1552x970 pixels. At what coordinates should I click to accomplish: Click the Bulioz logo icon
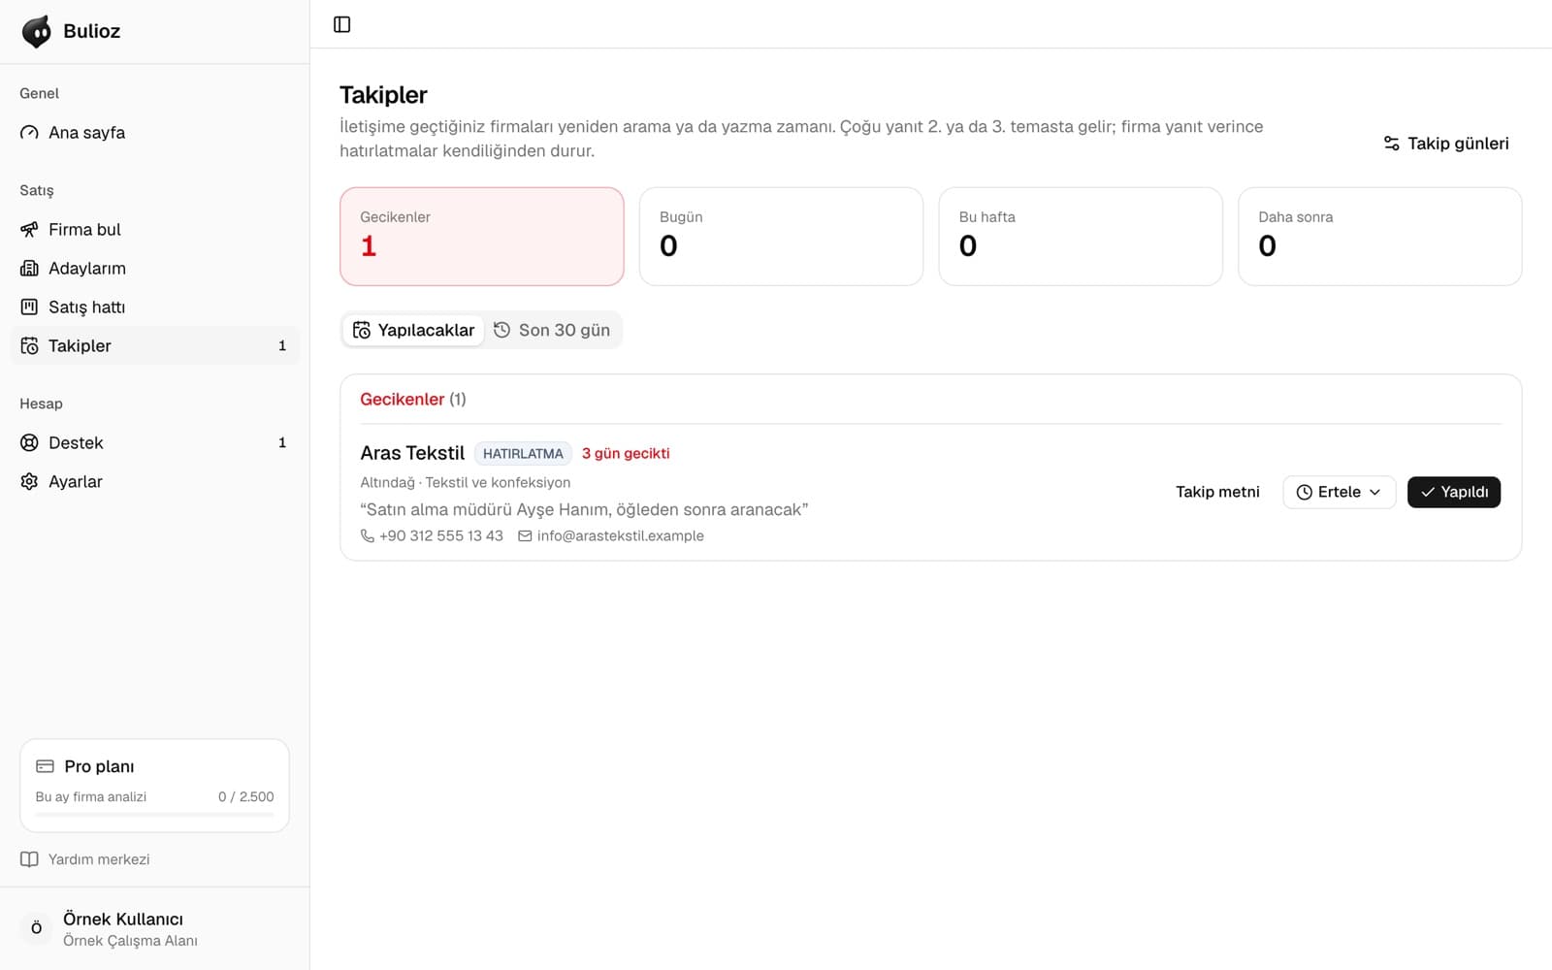tap(37, 31)
